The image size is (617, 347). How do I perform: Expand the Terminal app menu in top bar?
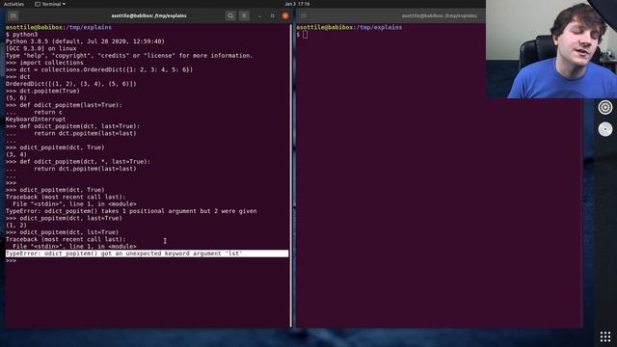50,4
